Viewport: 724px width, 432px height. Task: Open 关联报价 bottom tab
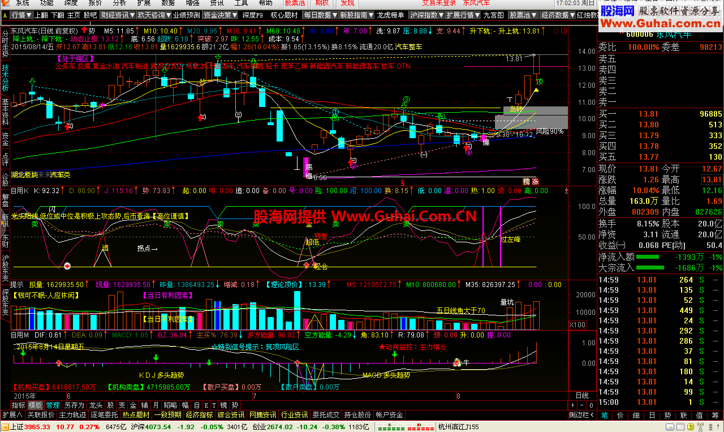click(41, 415)
